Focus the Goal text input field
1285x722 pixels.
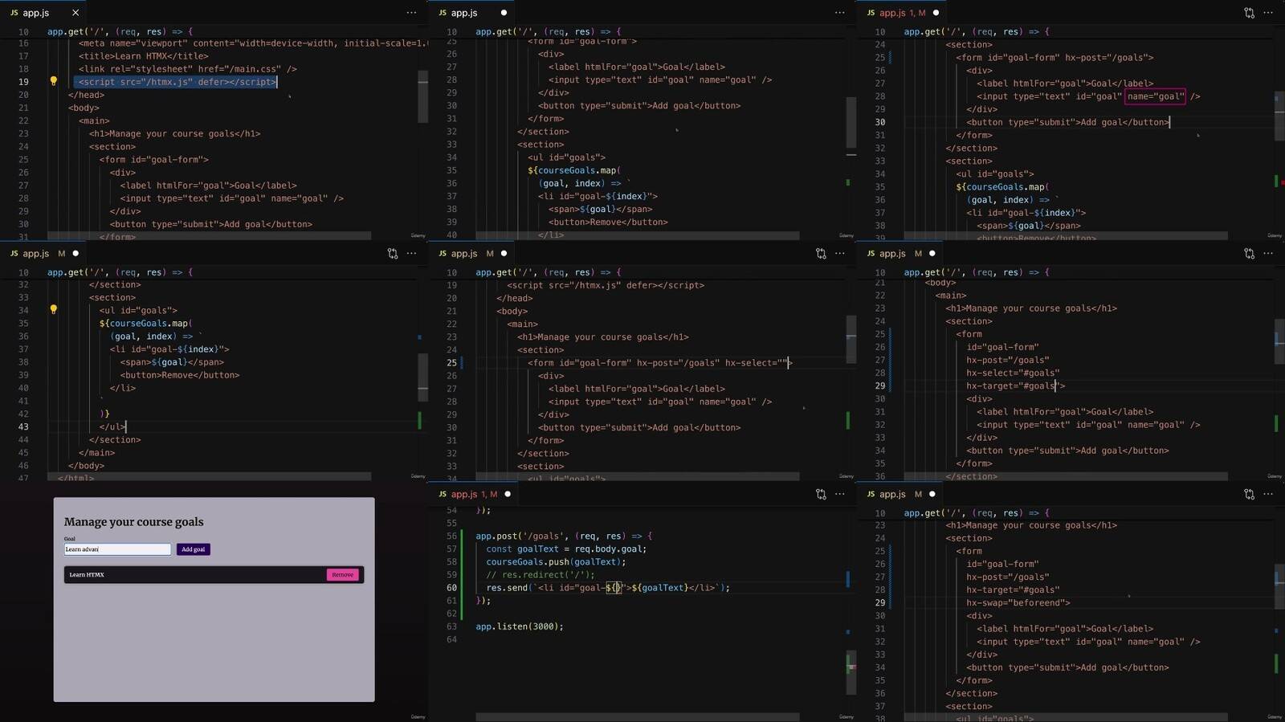[x=117, y=549]
